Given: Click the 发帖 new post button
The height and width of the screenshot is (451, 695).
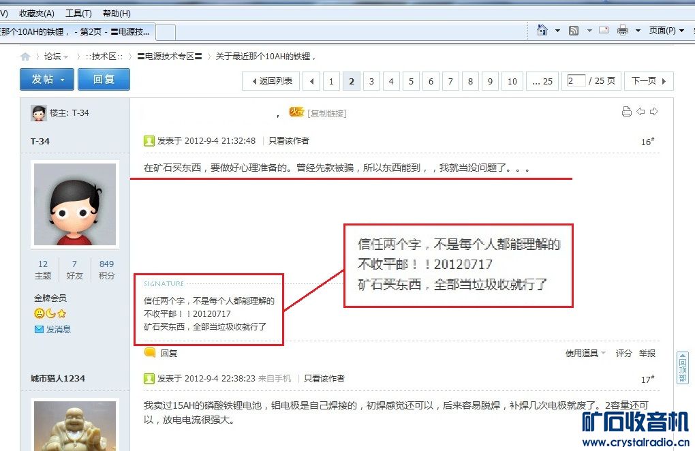Looking at the screenshot, I should click(48, 79).
